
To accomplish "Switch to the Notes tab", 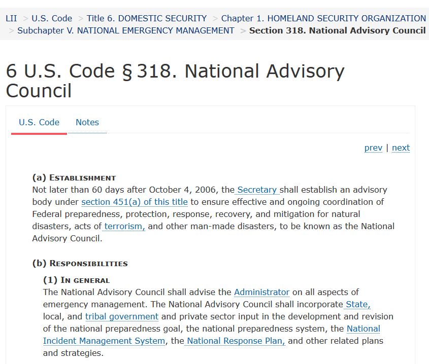I will [x=87, y=122].
